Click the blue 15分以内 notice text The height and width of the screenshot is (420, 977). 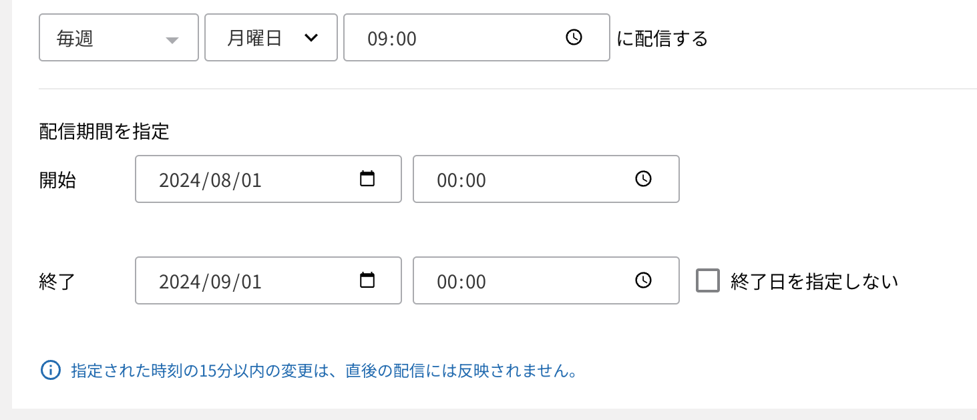pos(324,371)
